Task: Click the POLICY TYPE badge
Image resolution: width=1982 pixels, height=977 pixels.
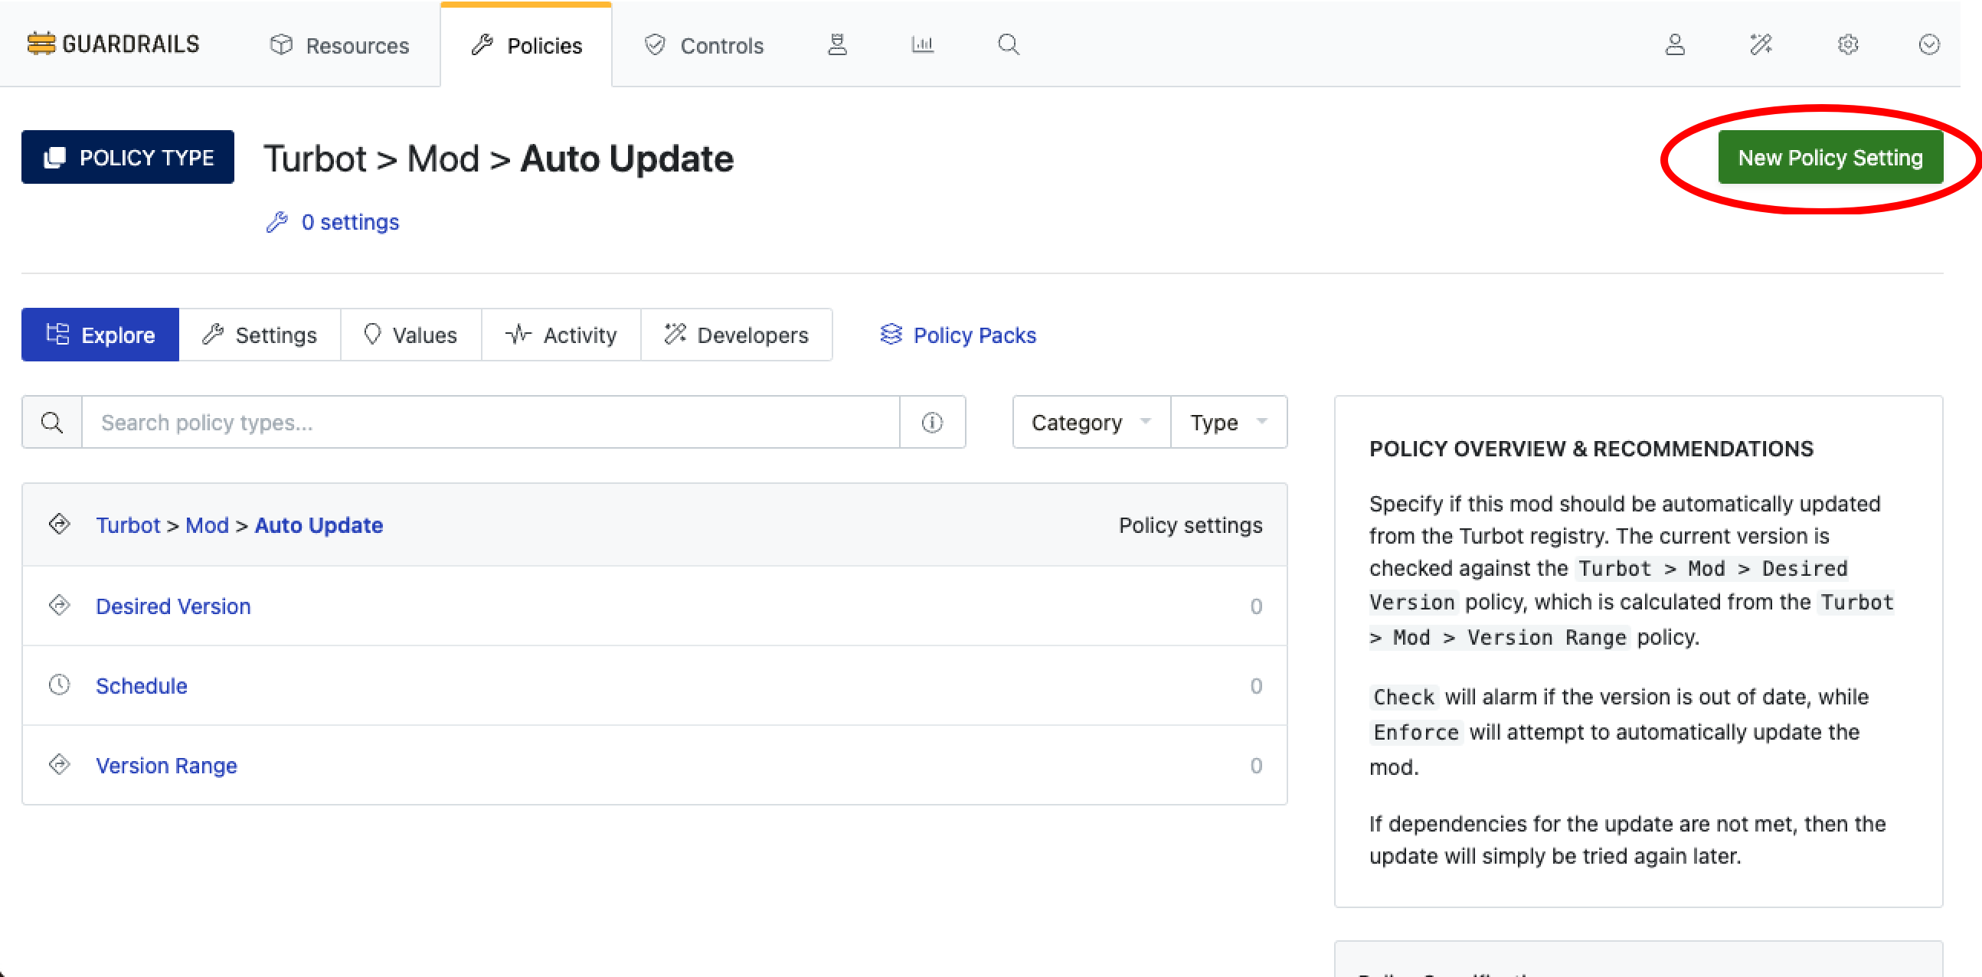Action: (128, 157)
